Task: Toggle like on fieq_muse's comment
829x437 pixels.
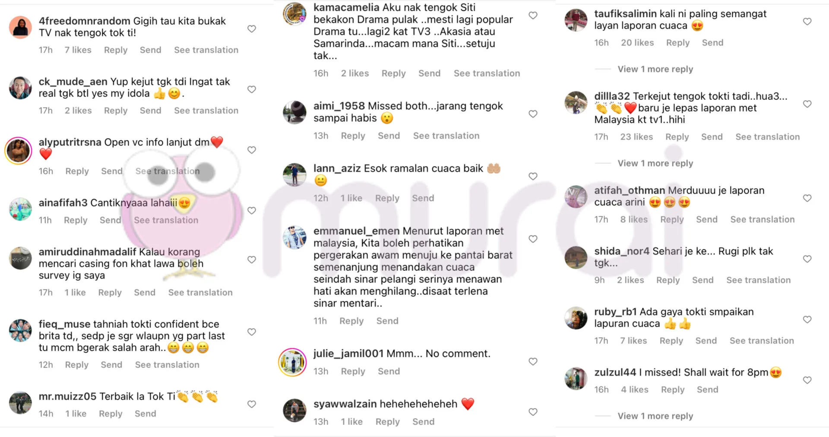Action: tap(252, 332)
